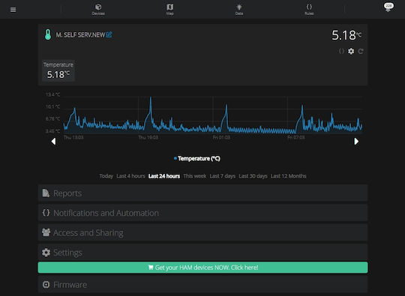
Task: Open the Devices cube icon
Action: 98,10
